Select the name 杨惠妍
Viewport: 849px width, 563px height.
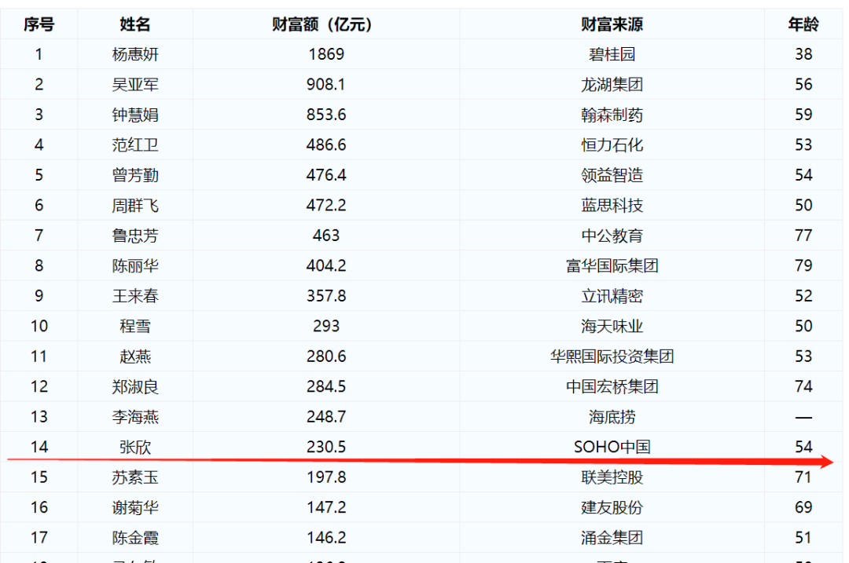point(135,54)
